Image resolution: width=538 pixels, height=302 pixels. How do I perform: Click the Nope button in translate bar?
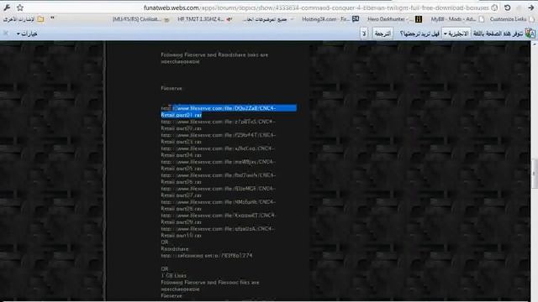(x=364, y=34)
